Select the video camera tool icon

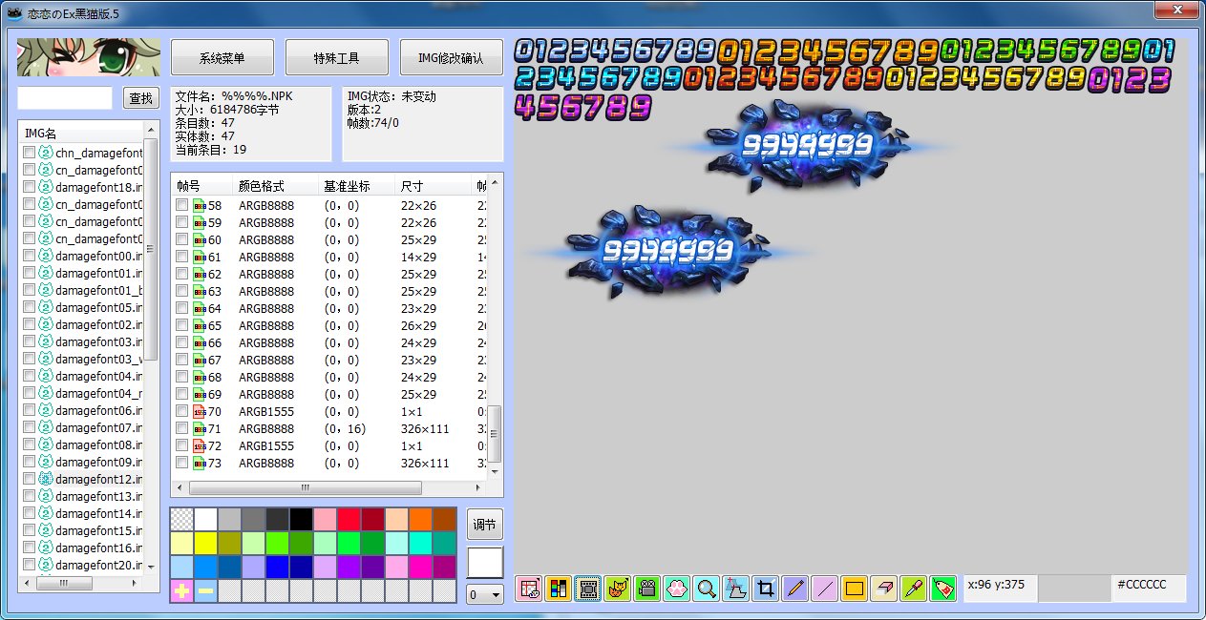(647, 589)
